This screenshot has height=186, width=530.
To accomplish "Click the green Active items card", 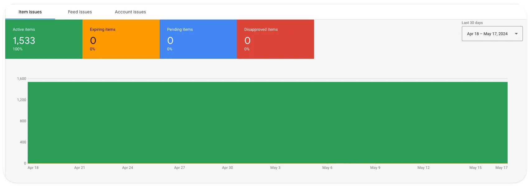I will click(44, 39).
